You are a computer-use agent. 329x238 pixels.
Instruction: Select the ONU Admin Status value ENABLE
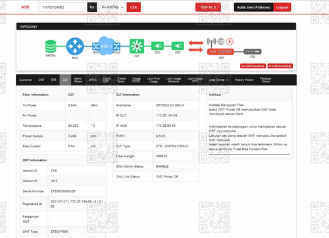[163, 166]
